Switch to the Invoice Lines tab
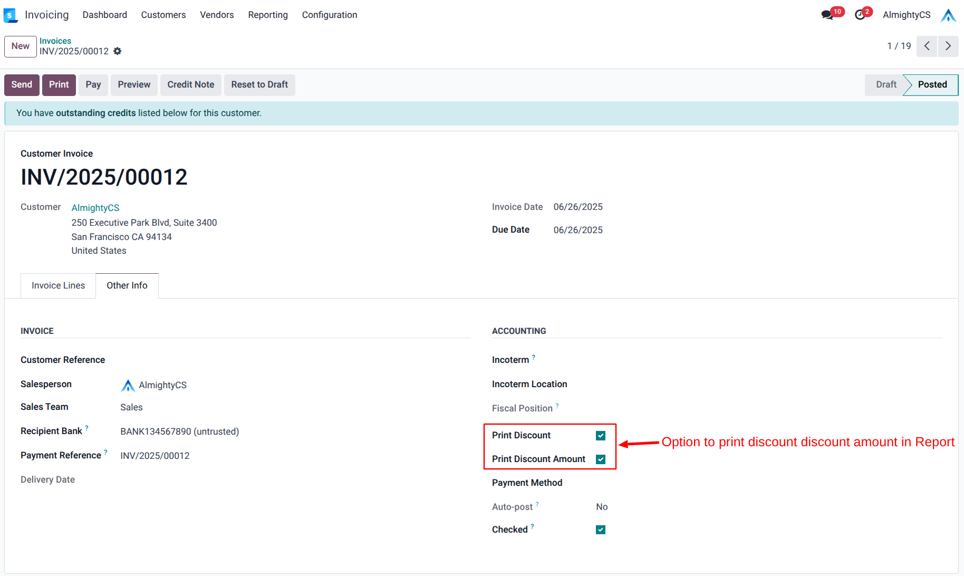The width and height of the screenshot is (964, 576). [58, 285]
